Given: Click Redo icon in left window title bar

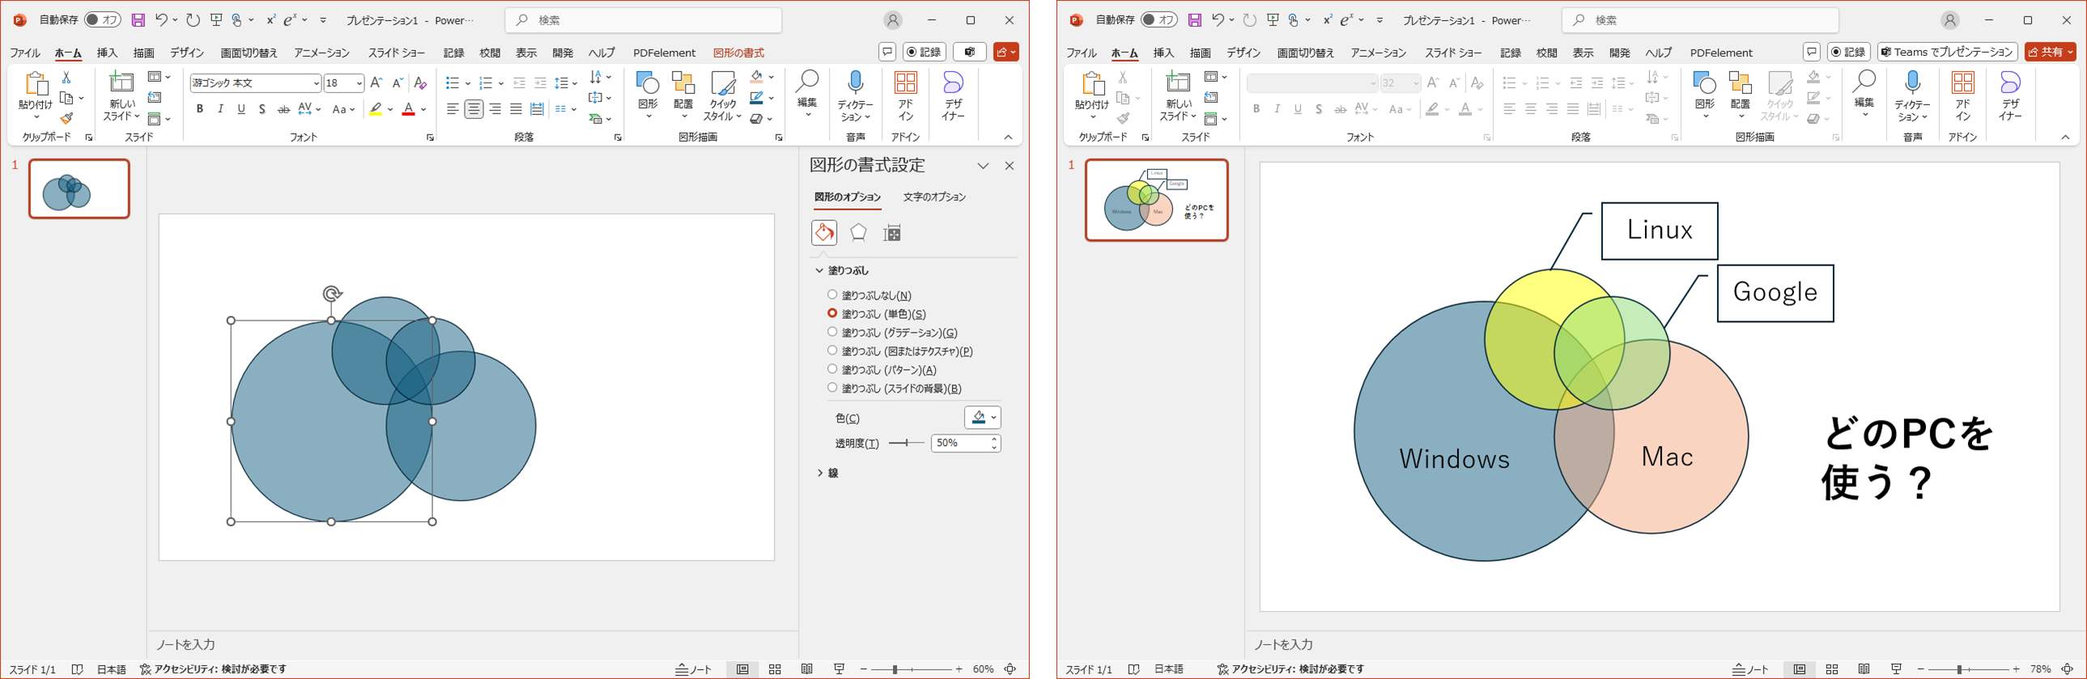Looking at the screenshot, I should pyautogui.click(x=193, y=19).
